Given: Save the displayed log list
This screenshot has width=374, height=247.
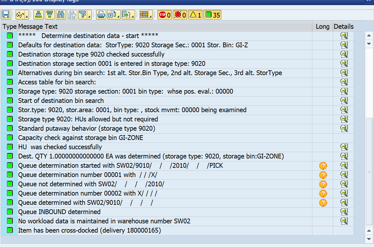Looking at the screenshot, I should coord(6,14).
